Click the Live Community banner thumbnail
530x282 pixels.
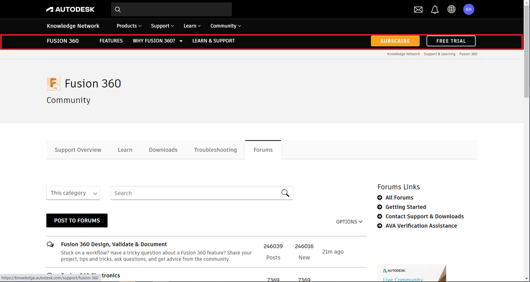[x=411, y=273]
